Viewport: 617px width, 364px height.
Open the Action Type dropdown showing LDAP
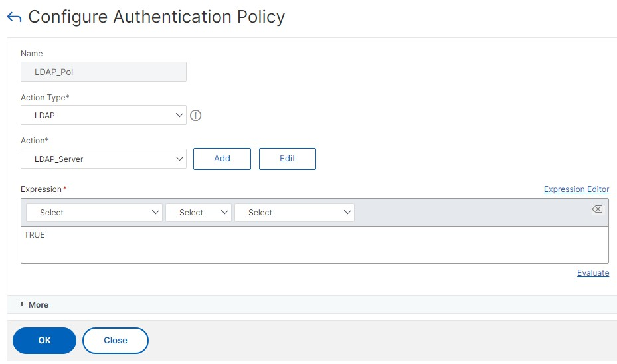[104, 116]
